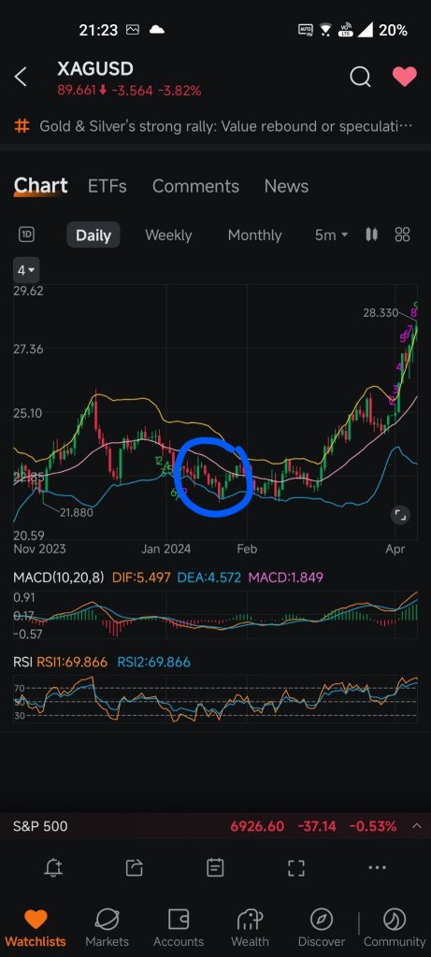
Task: Open the price alert bell icon
Action: pyautogui.click(x=53, y=866)
